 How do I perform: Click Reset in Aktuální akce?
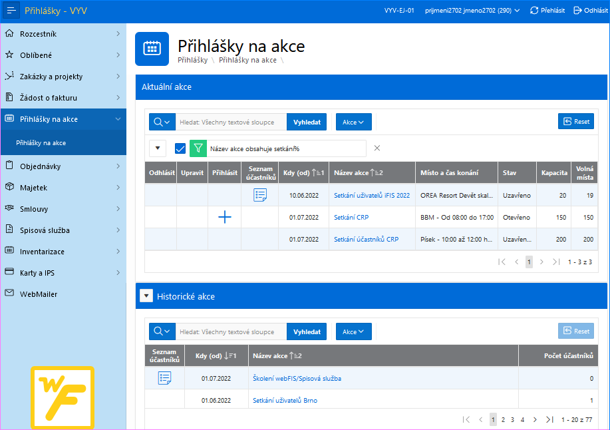[x=576, y=121]
